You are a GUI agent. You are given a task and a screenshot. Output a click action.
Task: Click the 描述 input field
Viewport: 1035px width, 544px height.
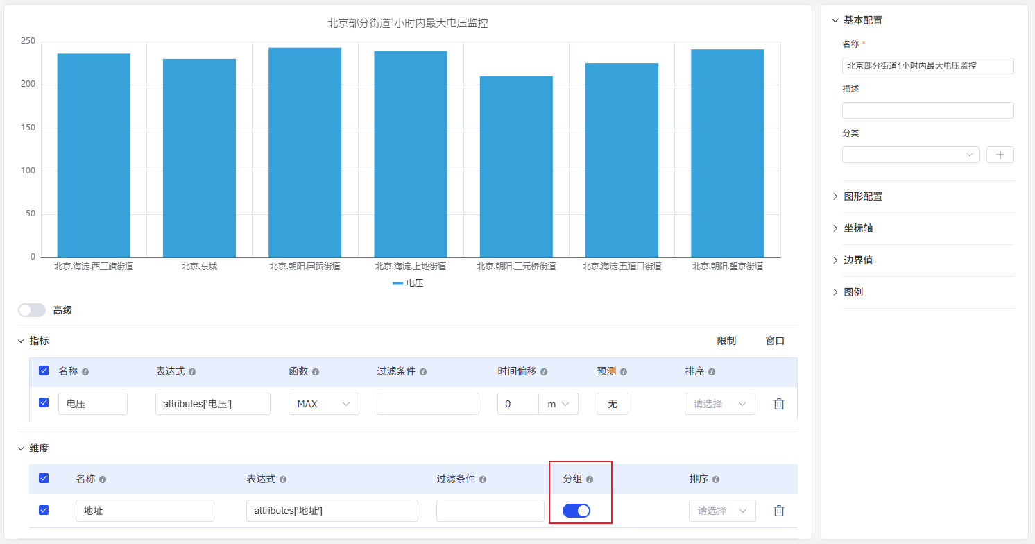(x=928, y=110)
